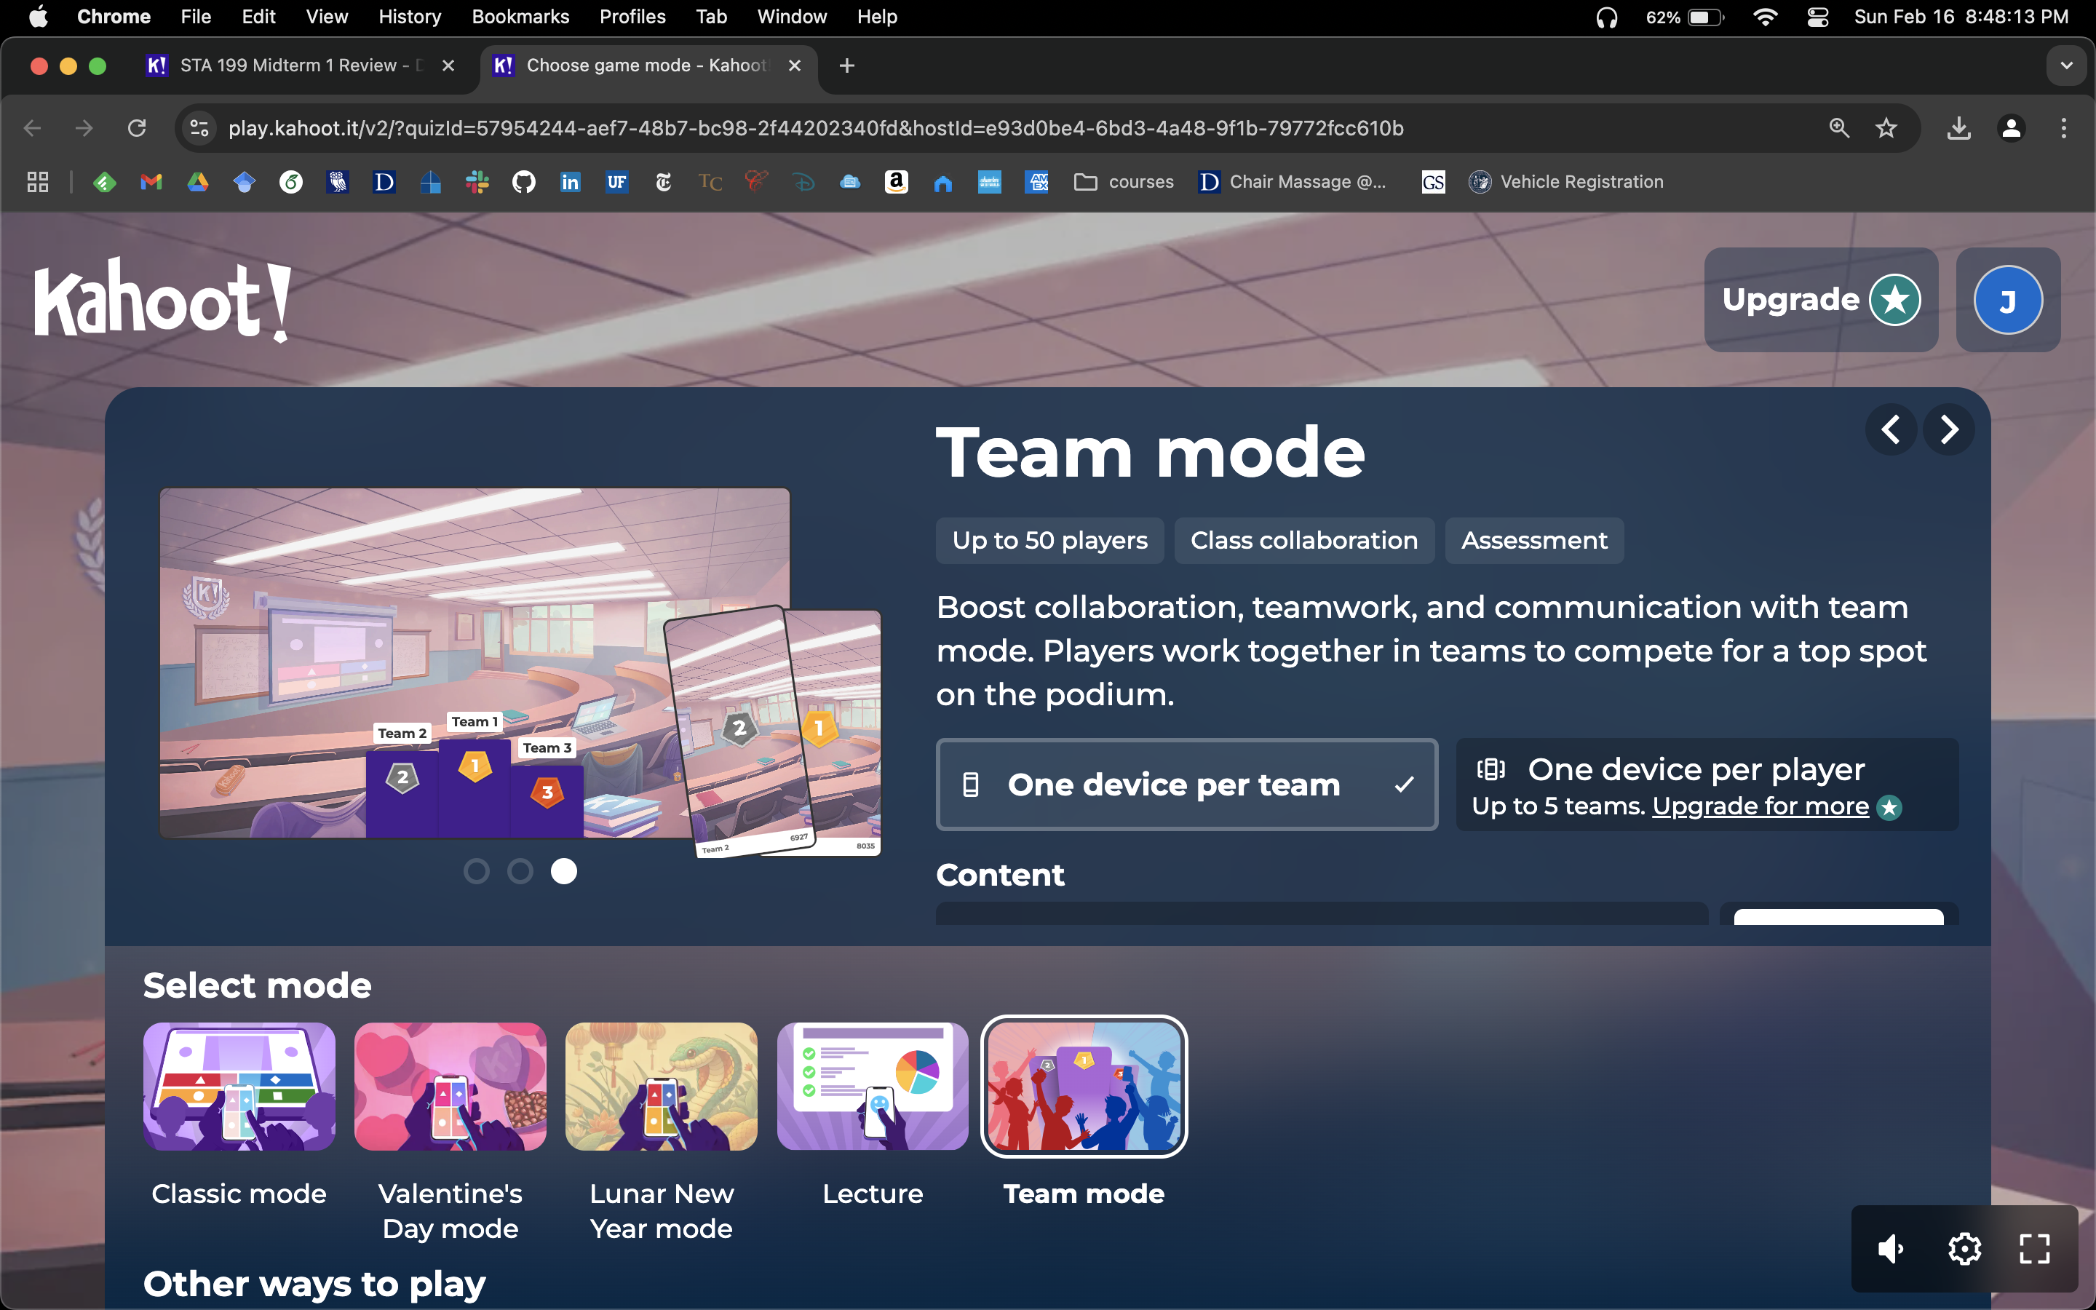
Task: Open the GS bookmark
Action: pos(1434,182)
